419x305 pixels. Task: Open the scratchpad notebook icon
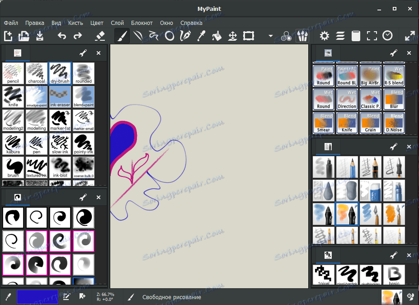(356, 35)
